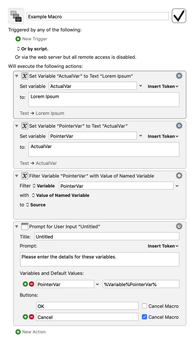Open Value of Named Variable filter popup
This screenshot has height=342, width=194.
(60, 195)
